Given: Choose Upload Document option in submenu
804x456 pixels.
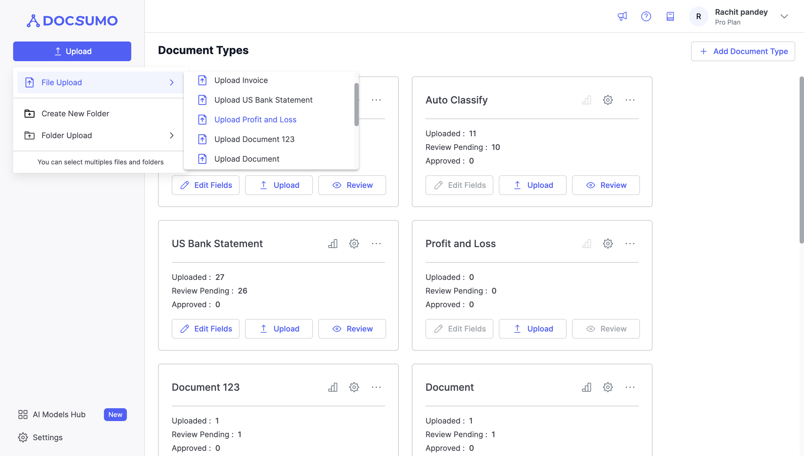Looking at the screenshot, I should coord(270,159).
